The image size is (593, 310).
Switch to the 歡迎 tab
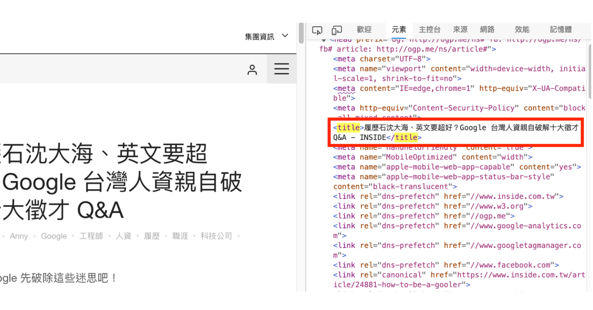coord(364,30)
